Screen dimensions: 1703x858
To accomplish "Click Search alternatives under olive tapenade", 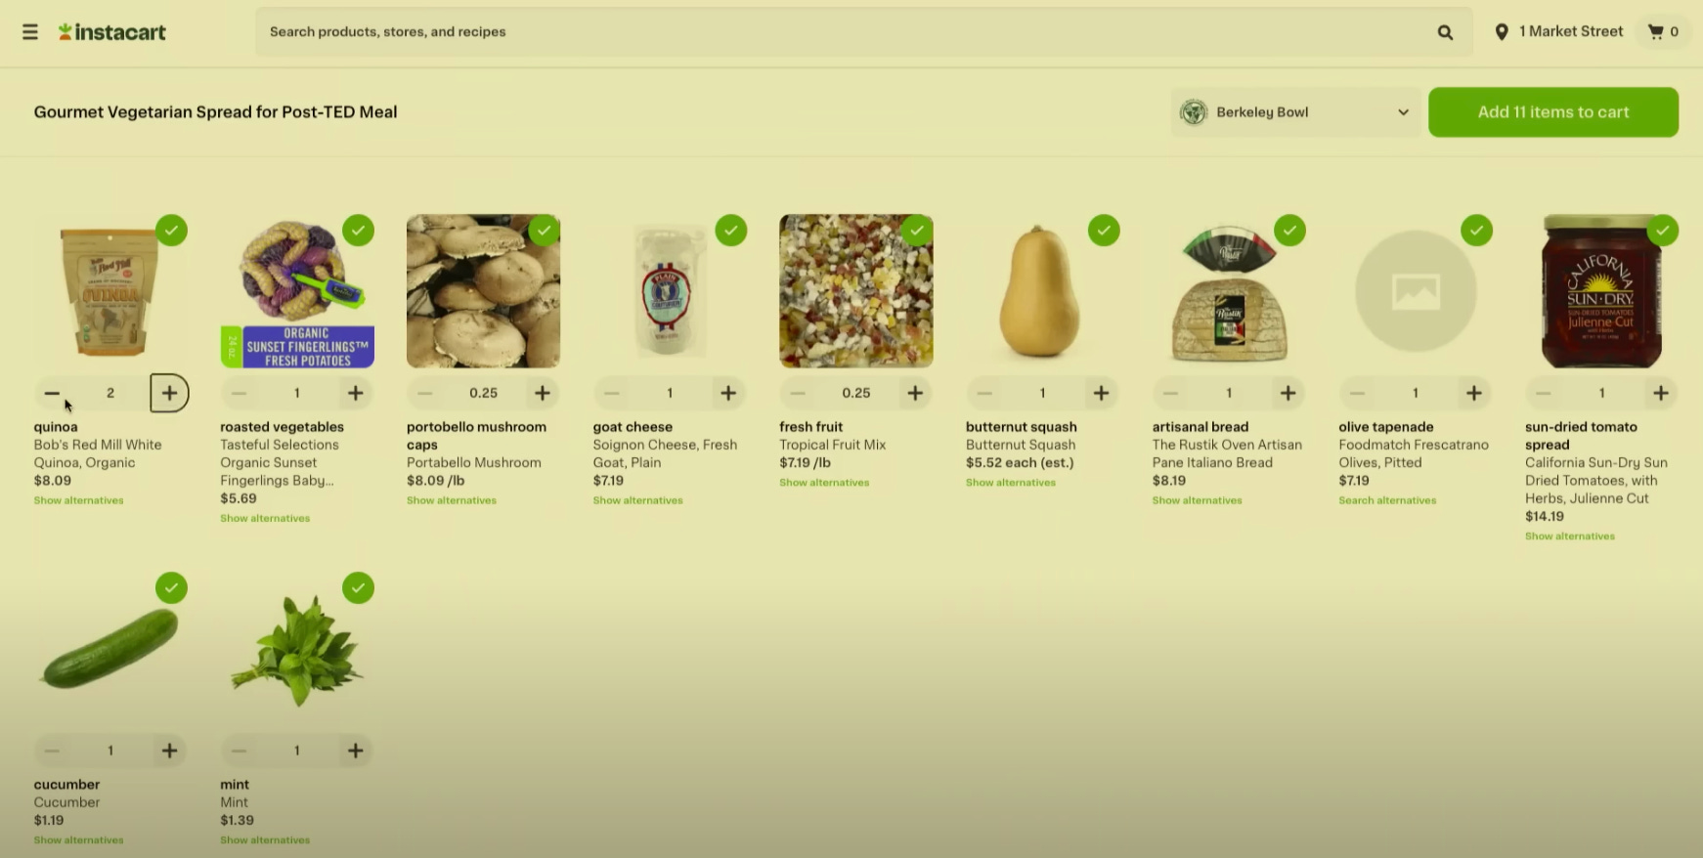I will pos(1387,500).
